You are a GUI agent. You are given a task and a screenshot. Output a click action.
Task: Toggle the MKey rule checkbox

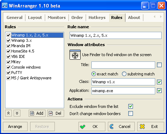[8, 62]
